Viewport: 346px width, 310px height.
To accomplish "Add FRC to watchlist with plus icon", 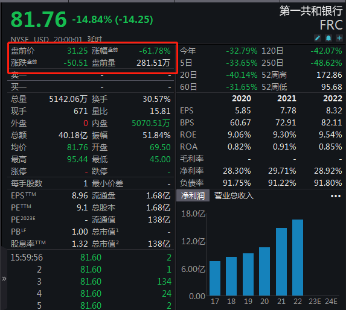I will [x=339, y=38].
